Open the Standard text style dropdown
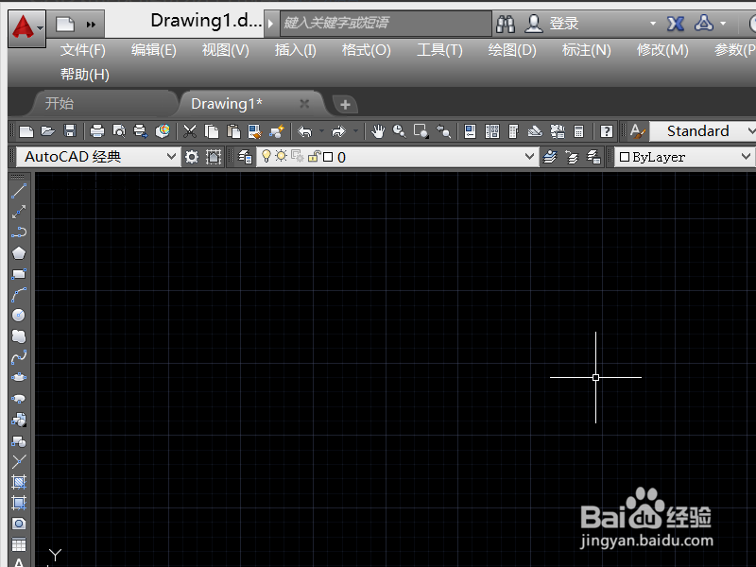 [x=704, y=131]
